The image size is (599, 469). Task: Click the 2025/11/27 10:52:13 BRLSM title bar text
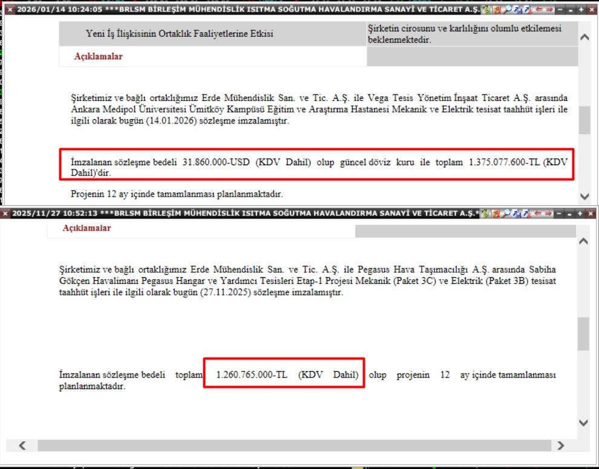point(245,213)
